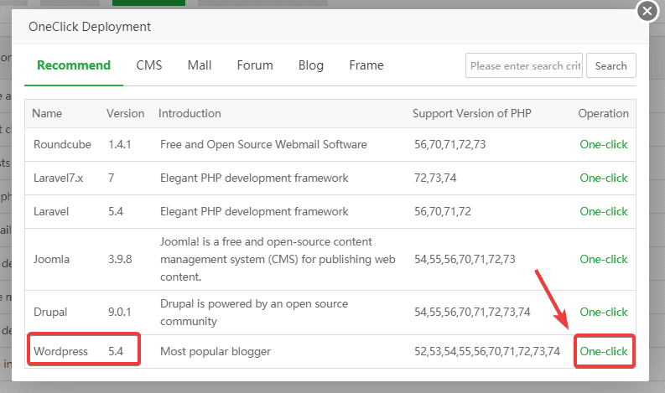Select the Mall tab
The height and width of the screenshot is (393, 665).
(200, 65)
